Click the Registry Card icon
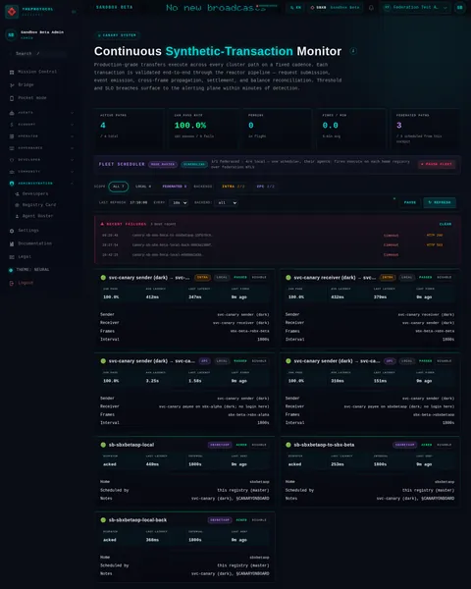The width and height of the screenshot is (471, 589). click(x=17, y=205)
